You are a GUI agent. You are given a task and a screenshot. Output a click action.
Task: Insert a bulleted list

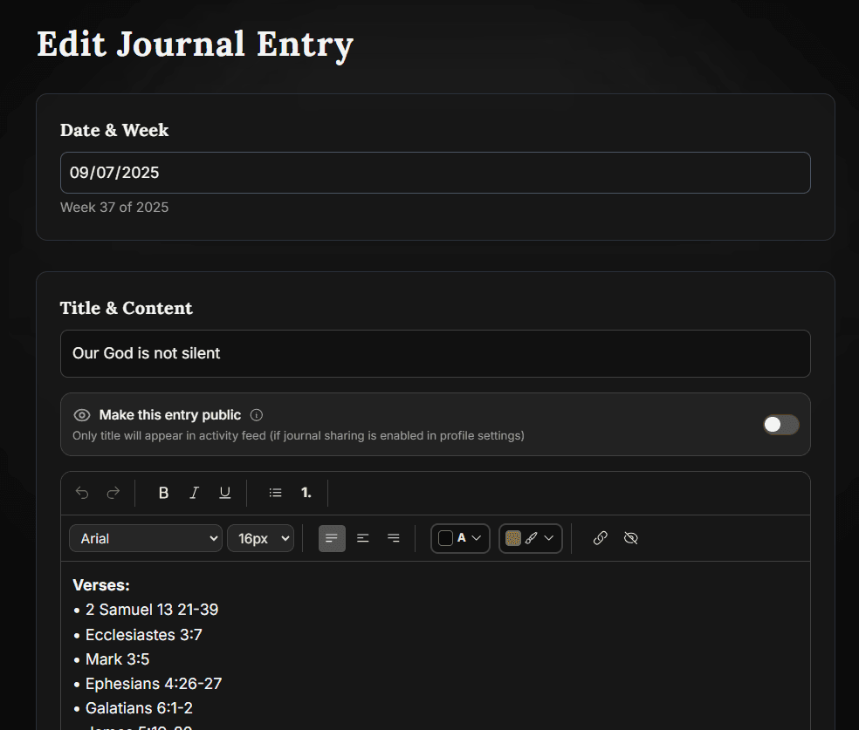[275, 493]
